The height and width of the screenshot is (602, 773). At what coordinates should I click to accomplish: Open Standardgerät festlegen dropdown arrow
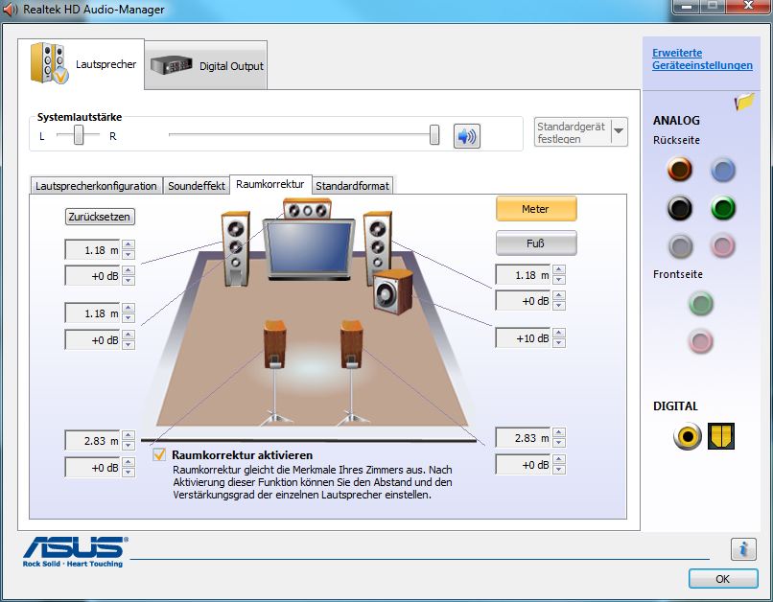pos(619,131)
